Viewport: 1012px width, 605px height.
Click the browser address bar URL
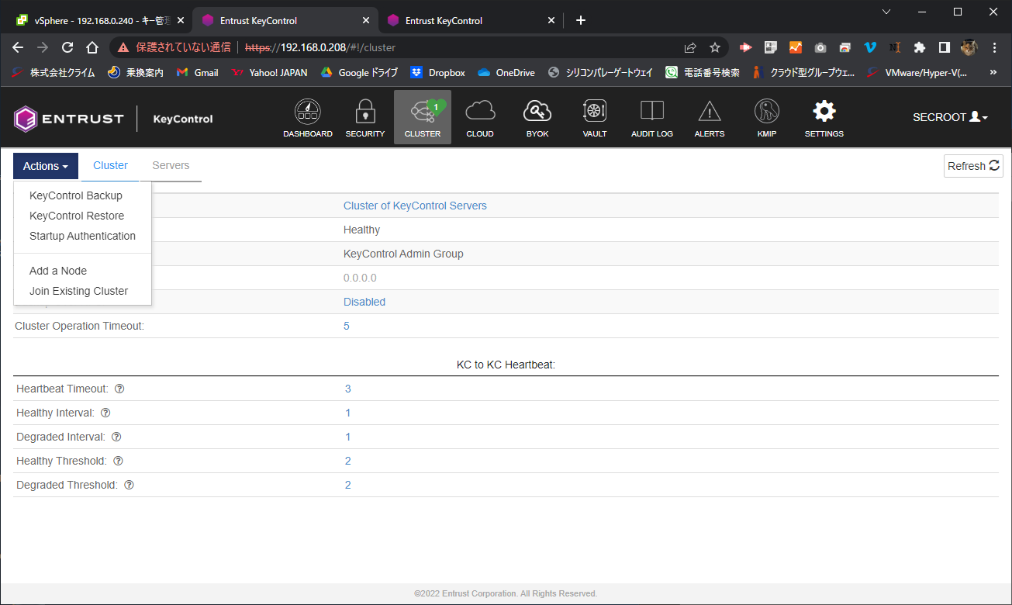[x=320, y=47]
